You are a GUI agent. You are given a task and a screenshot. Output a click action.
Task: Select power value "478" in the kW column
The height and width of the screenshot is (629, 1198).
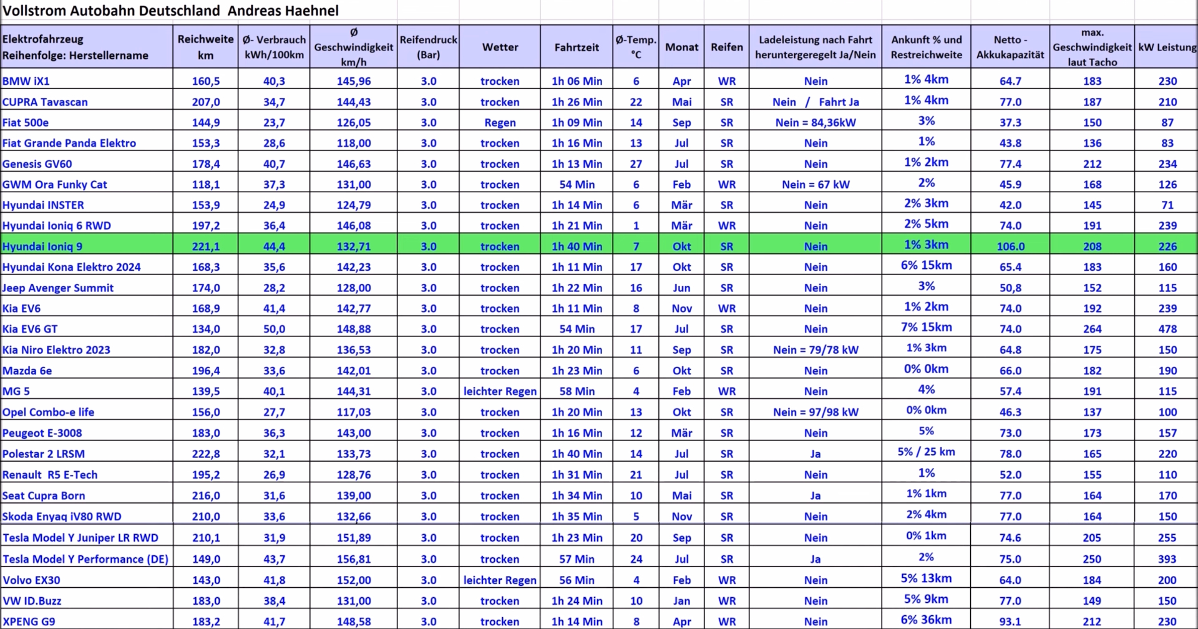1167,329
